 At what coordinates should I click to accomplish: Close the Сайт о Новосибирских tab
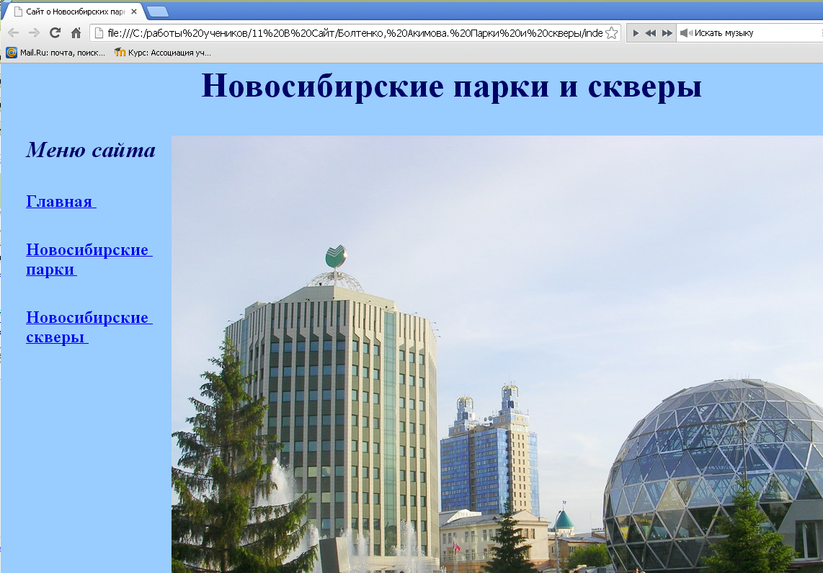(134, 12)
